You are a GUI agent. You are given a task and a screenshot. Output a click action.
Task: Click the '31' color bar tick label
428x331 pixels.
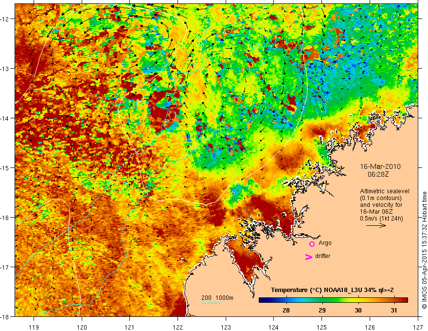(x=394, y=310)
